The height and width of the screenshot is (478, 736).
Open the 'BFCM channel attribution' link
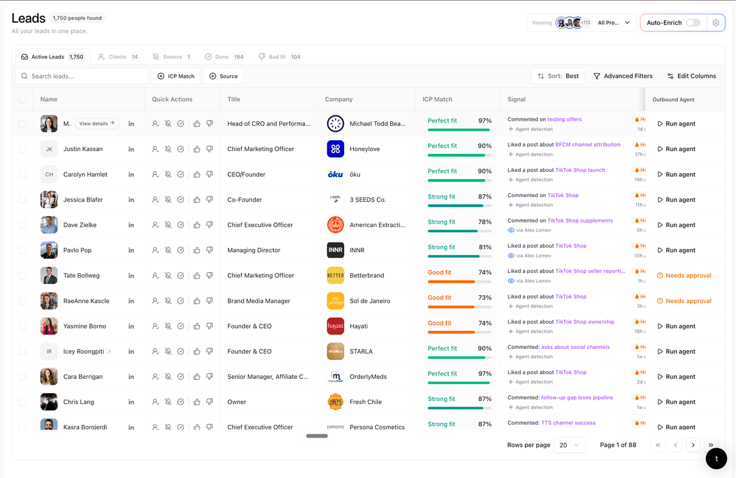click(x=588, y=145)
